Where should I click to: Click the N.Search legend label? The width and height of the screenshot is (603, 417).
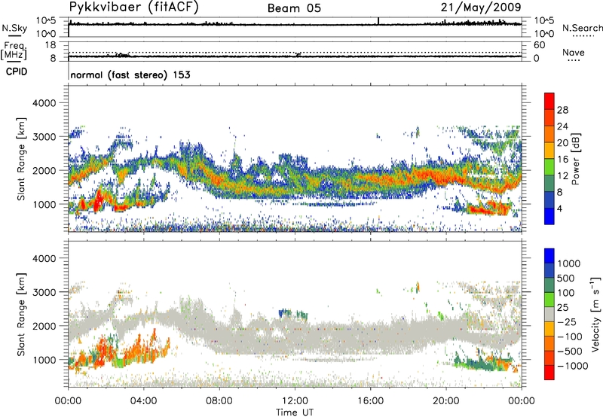[582, 28]
